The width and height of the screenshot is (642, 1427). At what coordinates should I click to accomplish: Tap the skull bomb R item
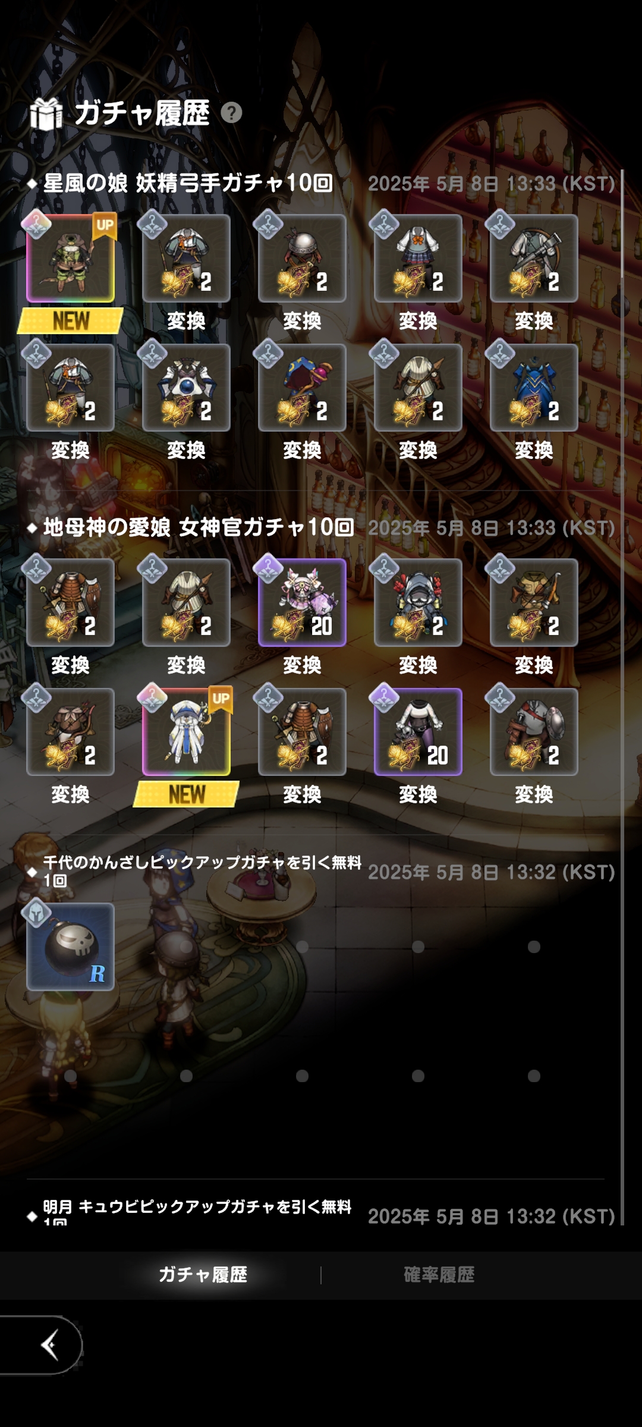point(70,947)
